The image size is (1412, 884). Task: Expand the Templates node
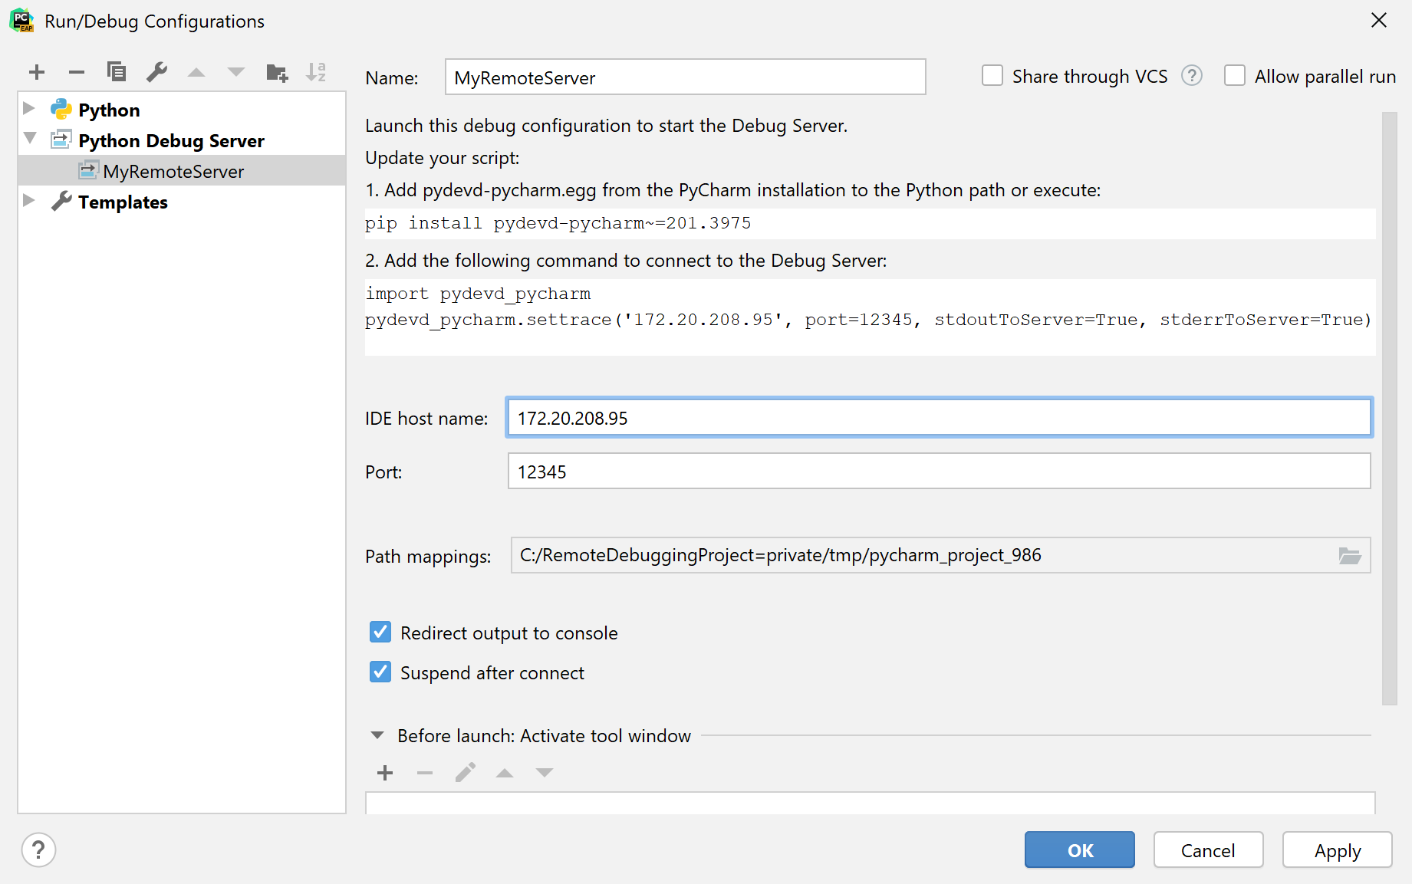pyautogui.click(x=29, y=201)
